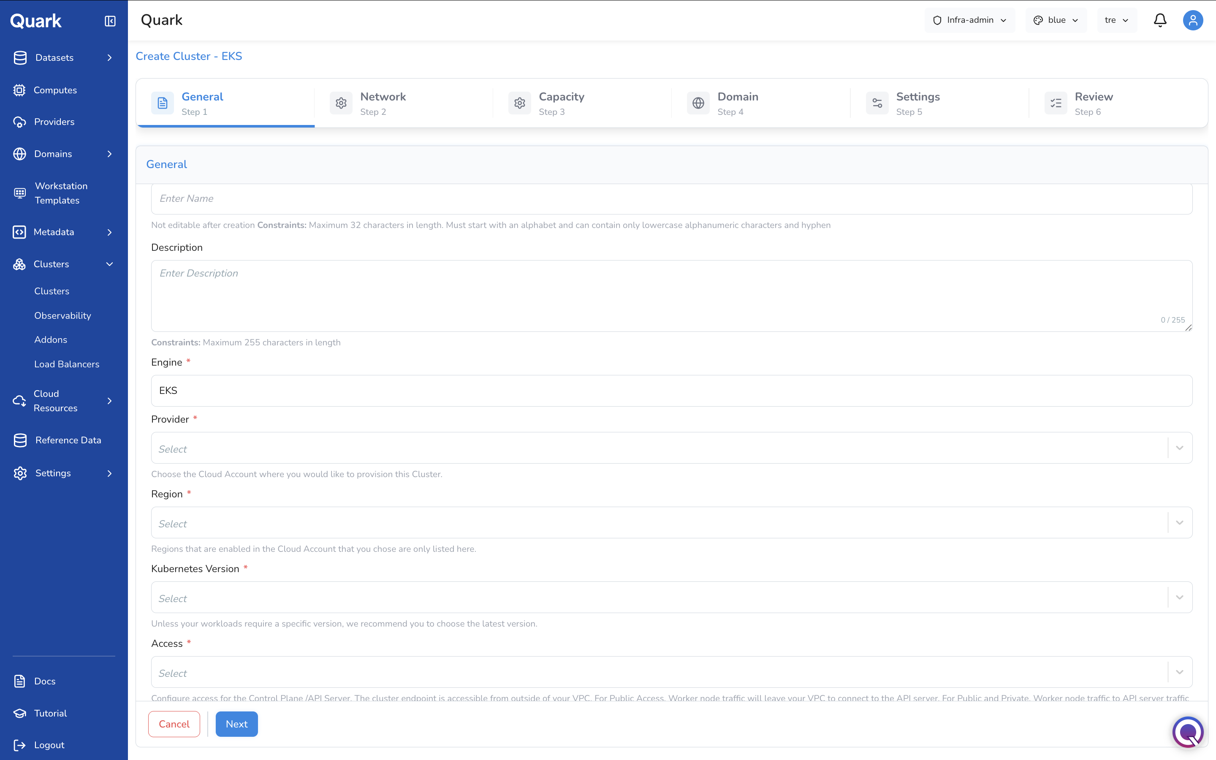Click the Cancel button

(174, 724)
